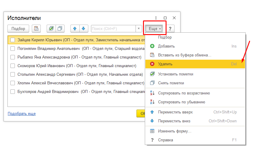Image resolution: width=256 pixels, height=155 pixels.
Task: Clear search field with the x icon
Action: (139, 29)
